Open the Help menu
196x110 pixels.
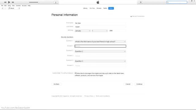pos(29,5)
